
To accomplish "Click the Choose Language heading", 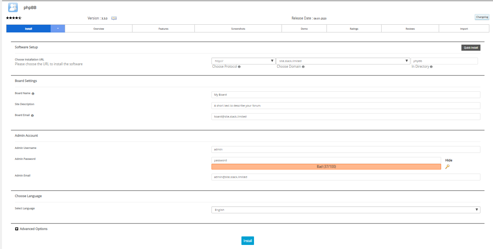I will [28, 196].
